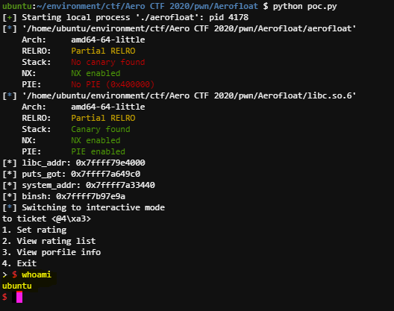
Task: Click the 'NX enabled' value under libc.so.6
Action: (96, 140)
